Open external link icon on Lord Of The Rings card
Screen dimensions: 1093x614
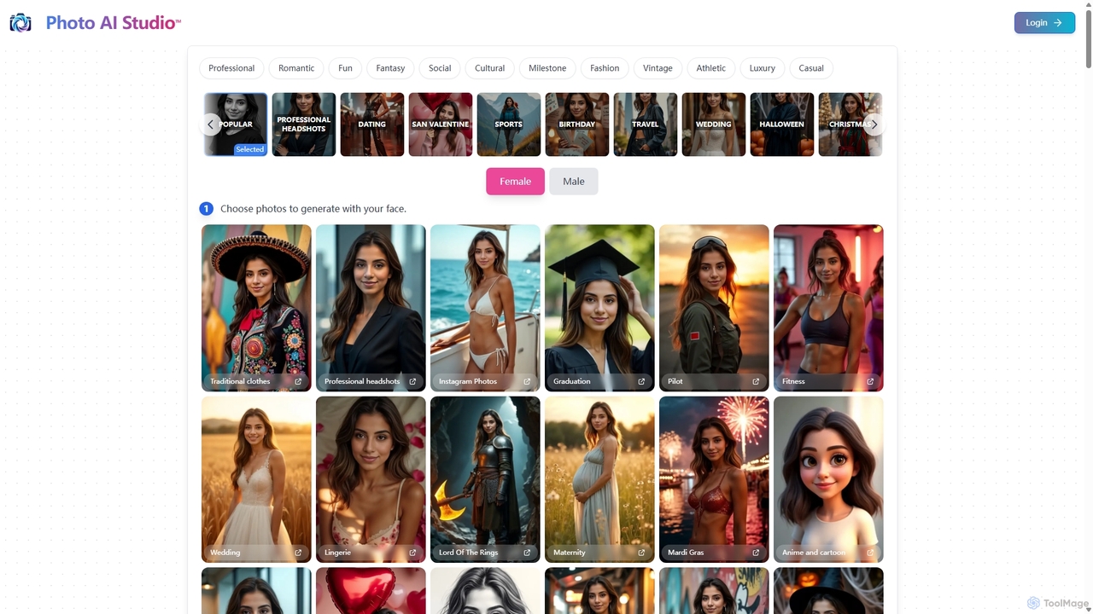click(527, 553)
